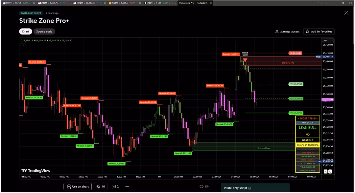Screen dimensions: 355x193
Task: Click the red Supply Zone band
Action: (283, 62)
